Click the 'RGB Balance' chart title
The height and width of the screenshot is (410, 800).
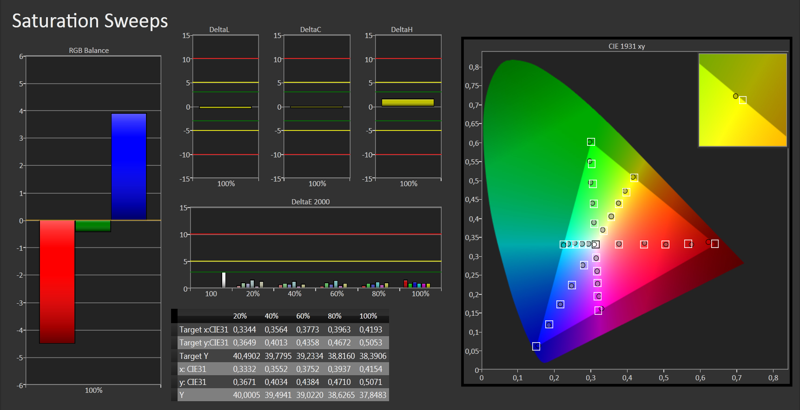click(89, 51)
